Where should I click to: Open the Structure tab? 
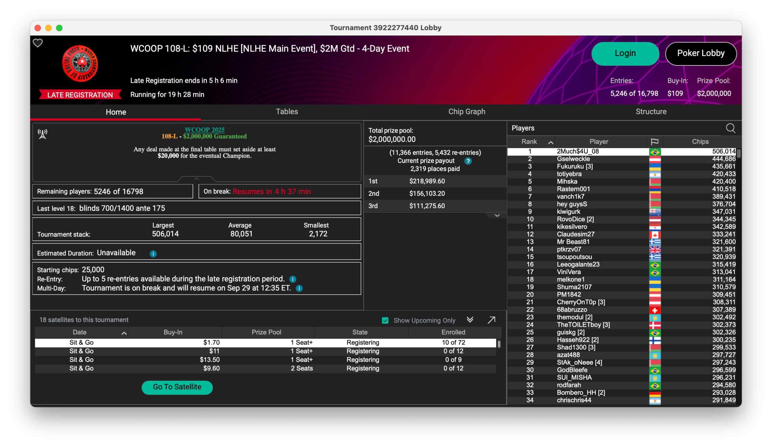651,112
